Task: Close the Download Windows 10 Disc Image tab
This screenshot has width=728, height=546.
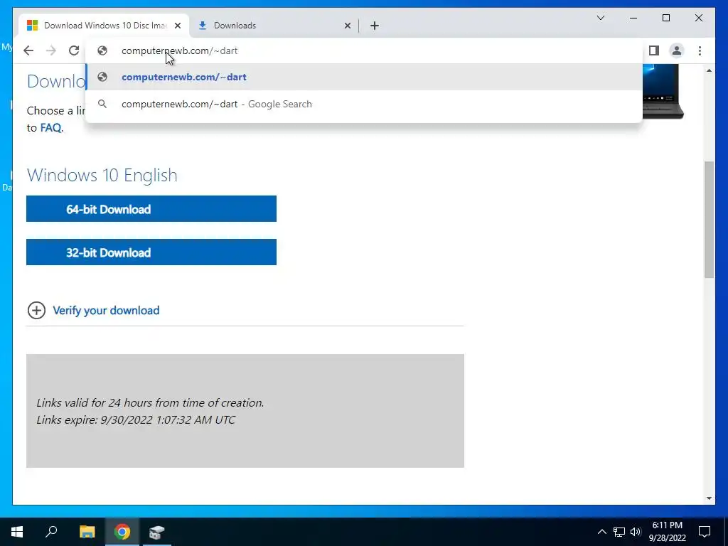Action: point(177,26)
